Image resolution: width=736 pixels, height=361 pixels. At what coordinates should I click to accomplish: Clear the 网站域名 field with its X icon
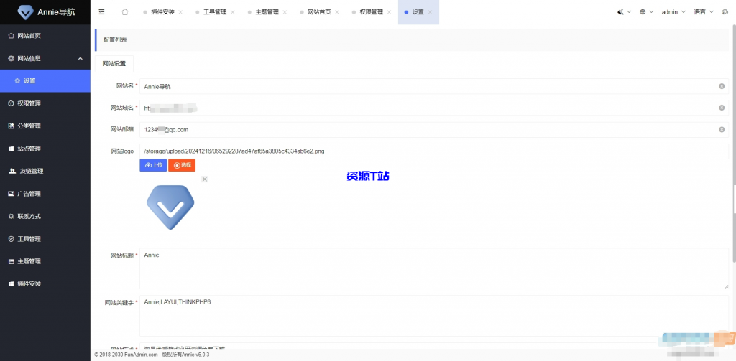coord(722,108)
